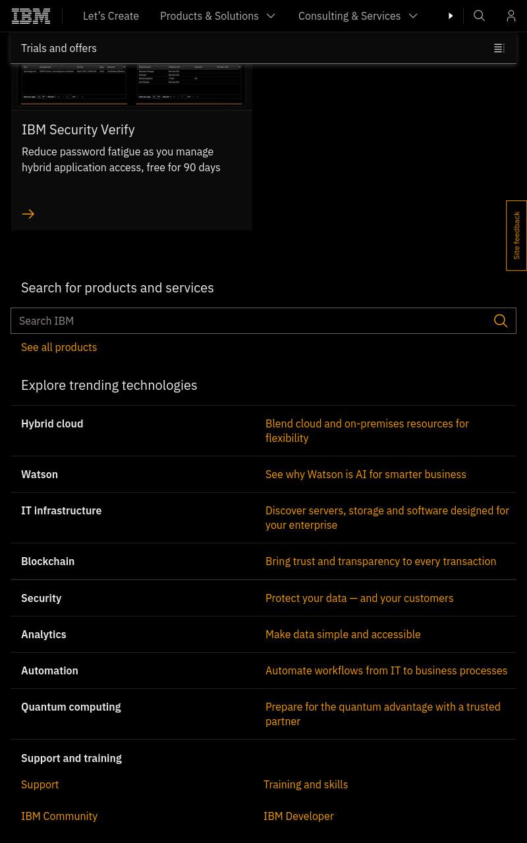Click the Analytics row label
This screenshot has height=843, width=527.
pos(43,634)
